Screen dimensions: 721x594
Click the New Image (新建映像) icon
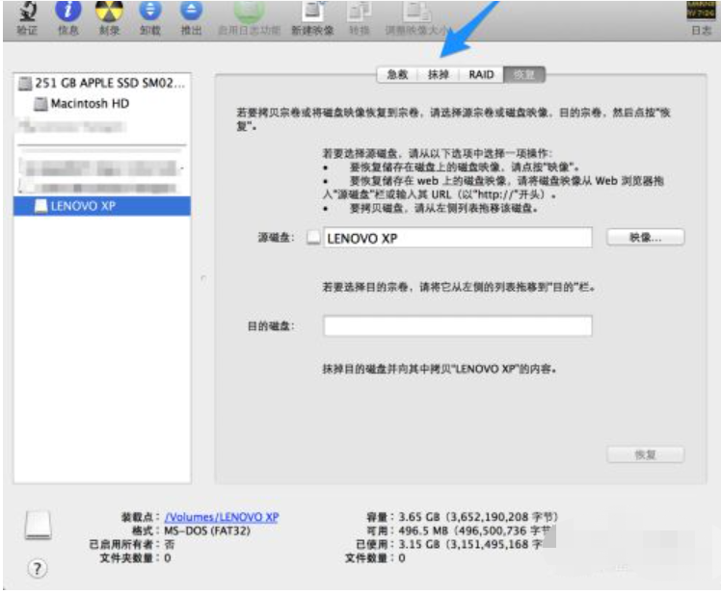pos(312,12)
